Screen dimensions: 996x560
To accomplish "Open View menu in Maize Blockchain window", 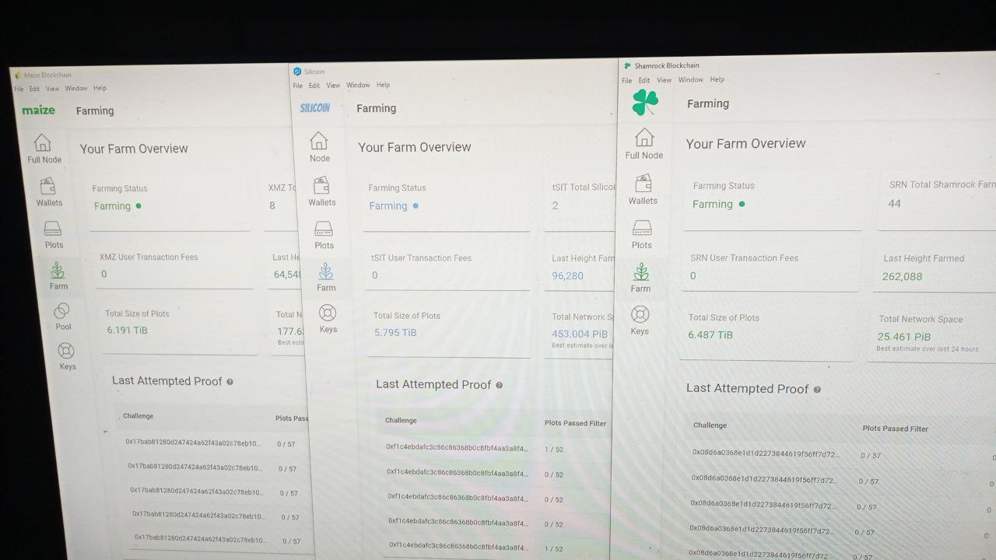I will point(52,89).
